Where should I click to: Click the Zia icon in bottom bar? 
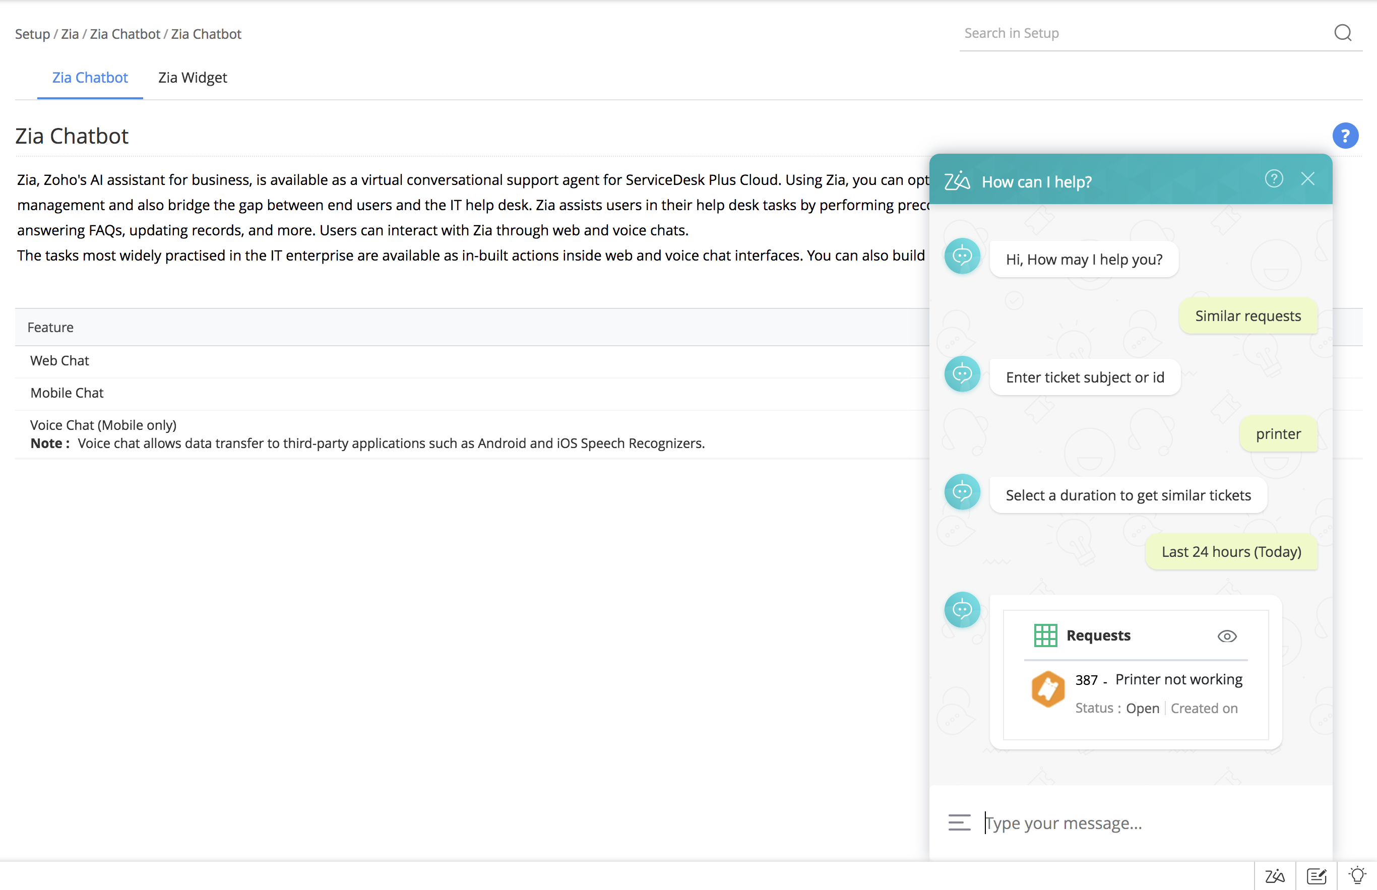[x=1275, y=876]
